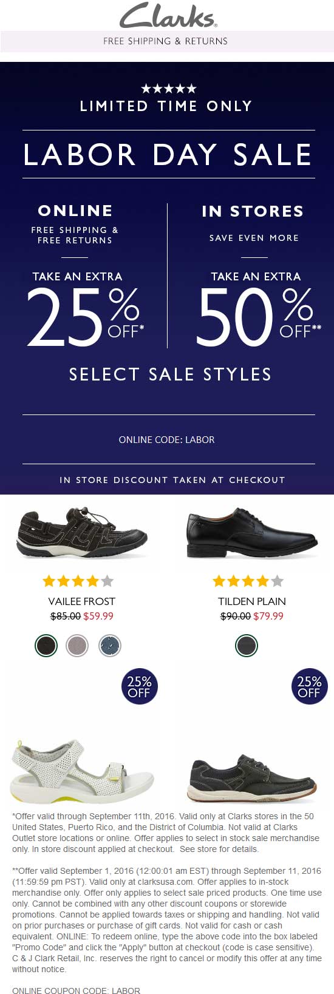Choose the black Tilden Plain color swatch
The width and height of the screenshot is (334, 994).
point(247,646)
